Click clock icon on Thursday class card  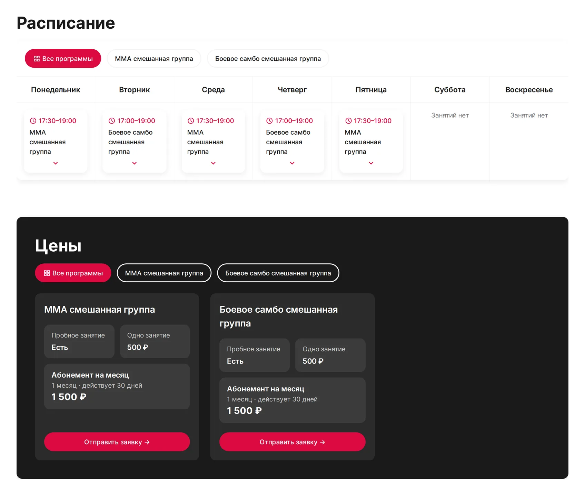[x=269, y=121]
